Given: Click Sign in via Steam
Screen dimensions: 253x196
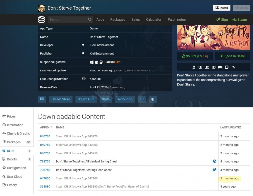Looking at the screenshot, I should point(232,20).
